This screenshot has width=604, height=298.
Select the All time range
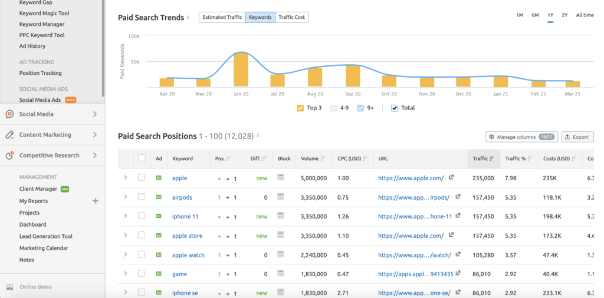[x=585, y=15]
